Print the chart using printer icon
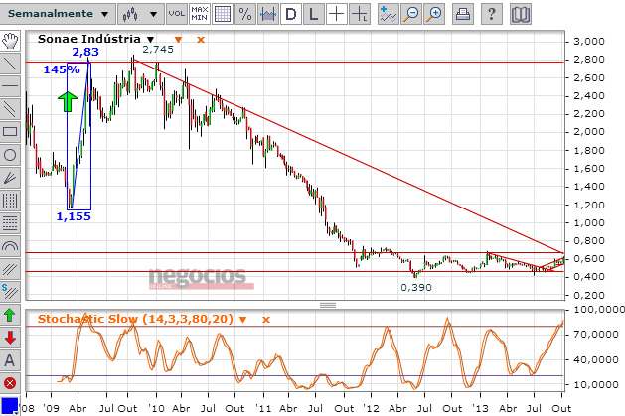625x416 pixels. pos(462,14)
